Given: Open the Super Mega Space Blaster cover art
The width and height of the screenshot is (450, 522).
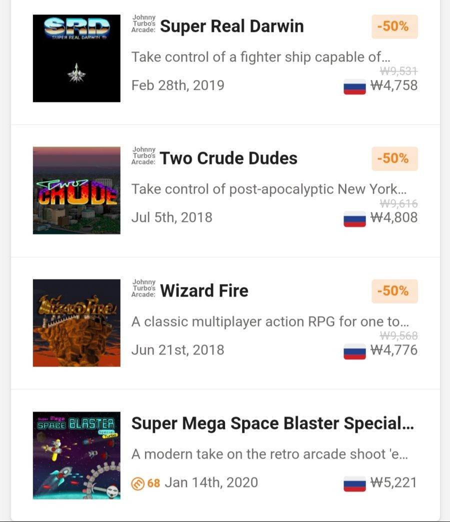Looking at the screenshot, I should (76, 455).
